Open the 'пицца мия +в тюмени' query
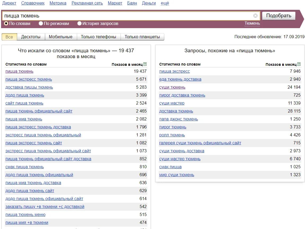 27,223
